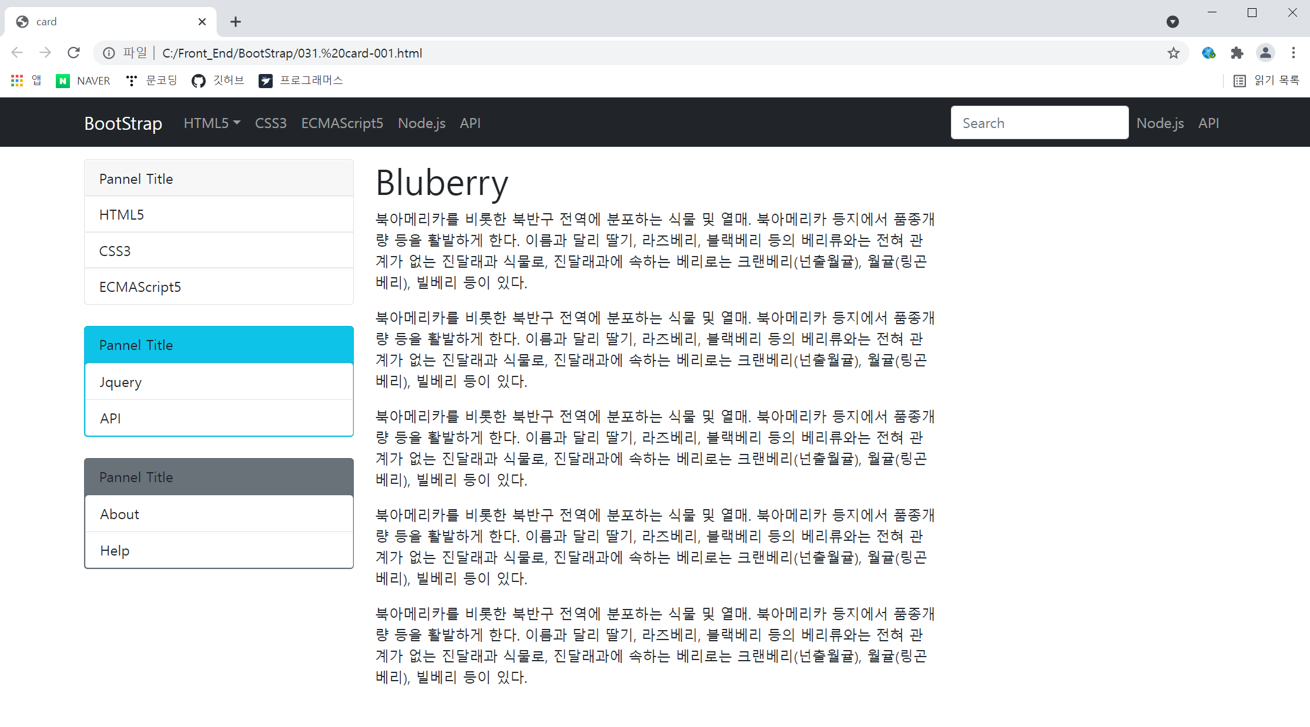Open Chrome three-dot menu

click(x=1293, y=53)
